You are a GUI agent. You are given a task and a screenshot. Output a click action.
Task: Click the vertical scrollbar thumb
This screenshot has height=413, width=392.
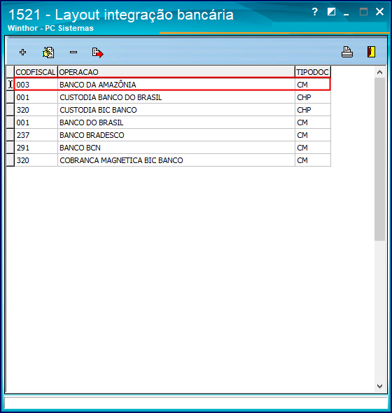(379, 159)
